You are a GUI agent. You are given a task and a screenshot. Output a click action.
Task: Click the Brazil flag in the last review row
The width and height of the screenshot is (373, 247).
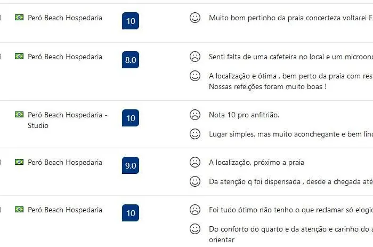click(x=19, y=209)
